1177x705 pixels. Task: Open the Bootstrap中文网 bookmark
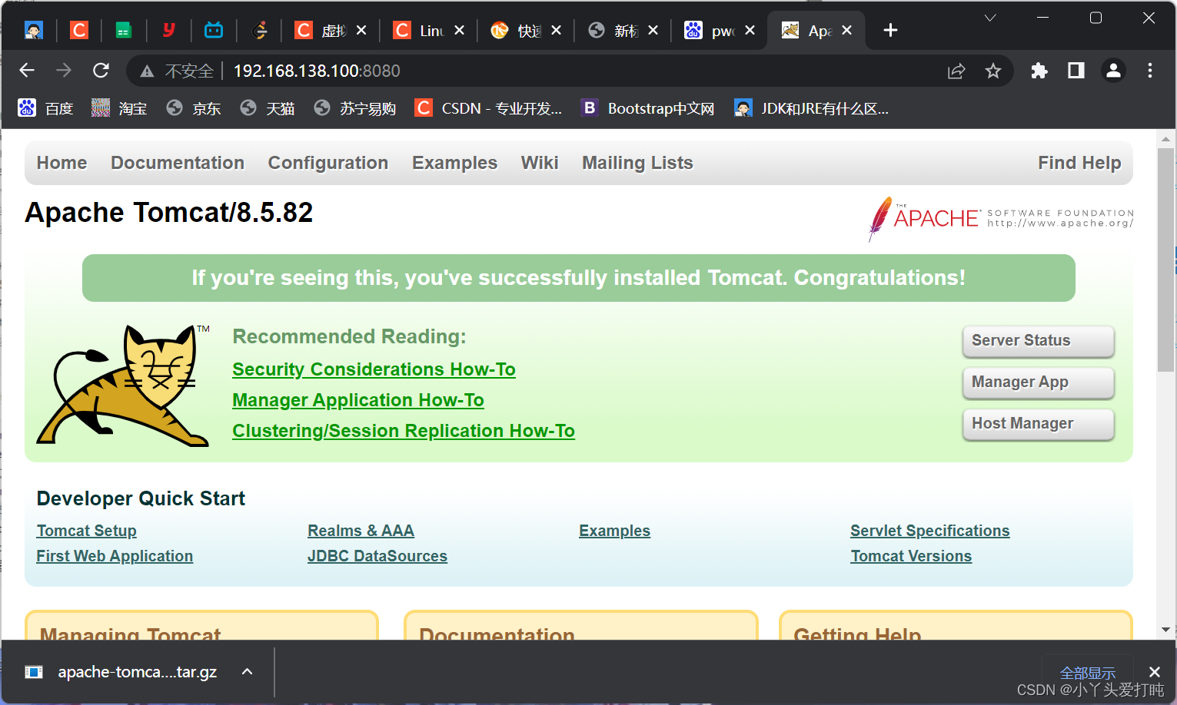[x=647, y=108]
